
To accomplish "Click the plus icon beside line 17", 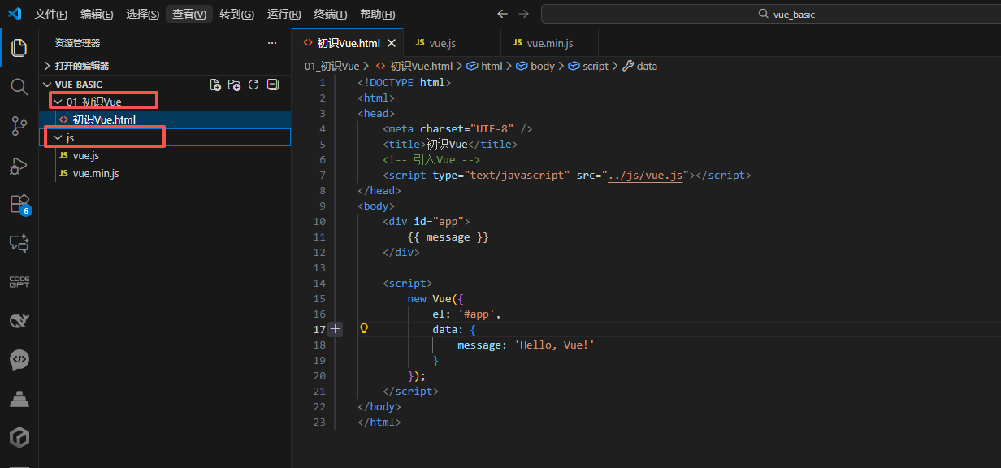I will coord(336,329).
